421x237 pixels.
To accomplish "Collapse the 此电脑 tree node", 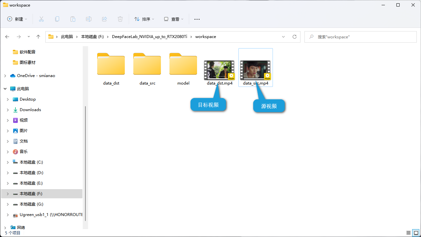I will 5,89.
